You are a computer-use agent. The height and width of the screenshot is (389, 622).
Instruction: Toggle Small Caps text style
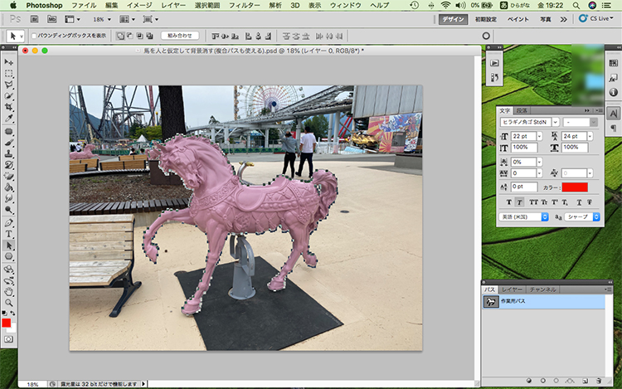point(544,202)
